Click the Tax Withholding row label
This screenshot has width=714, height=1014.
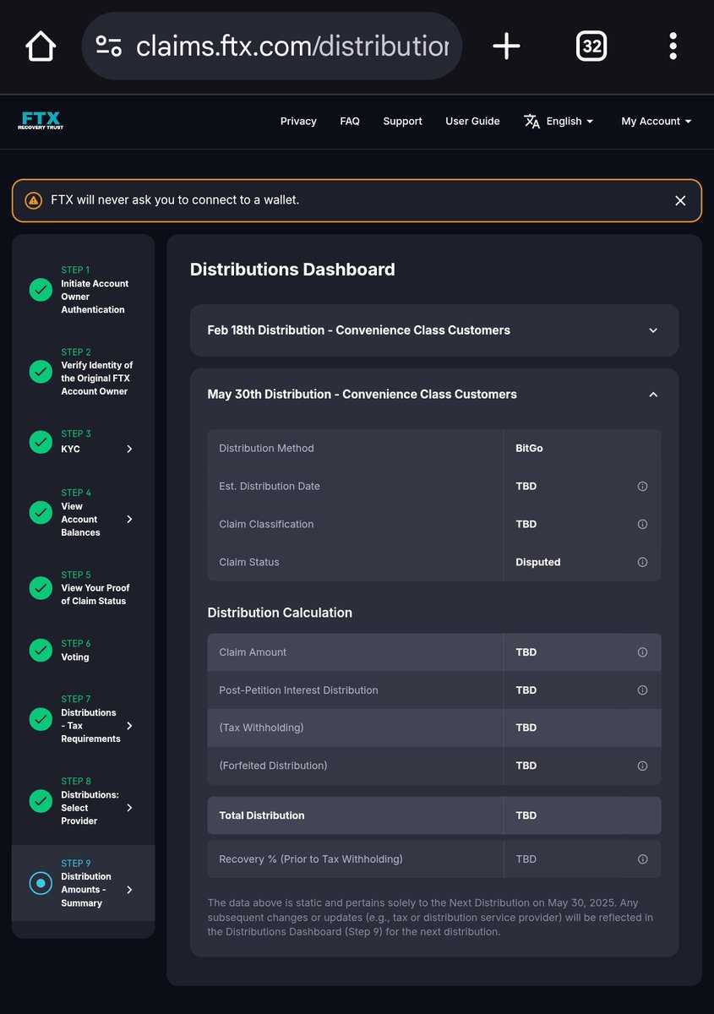point(261,728)
